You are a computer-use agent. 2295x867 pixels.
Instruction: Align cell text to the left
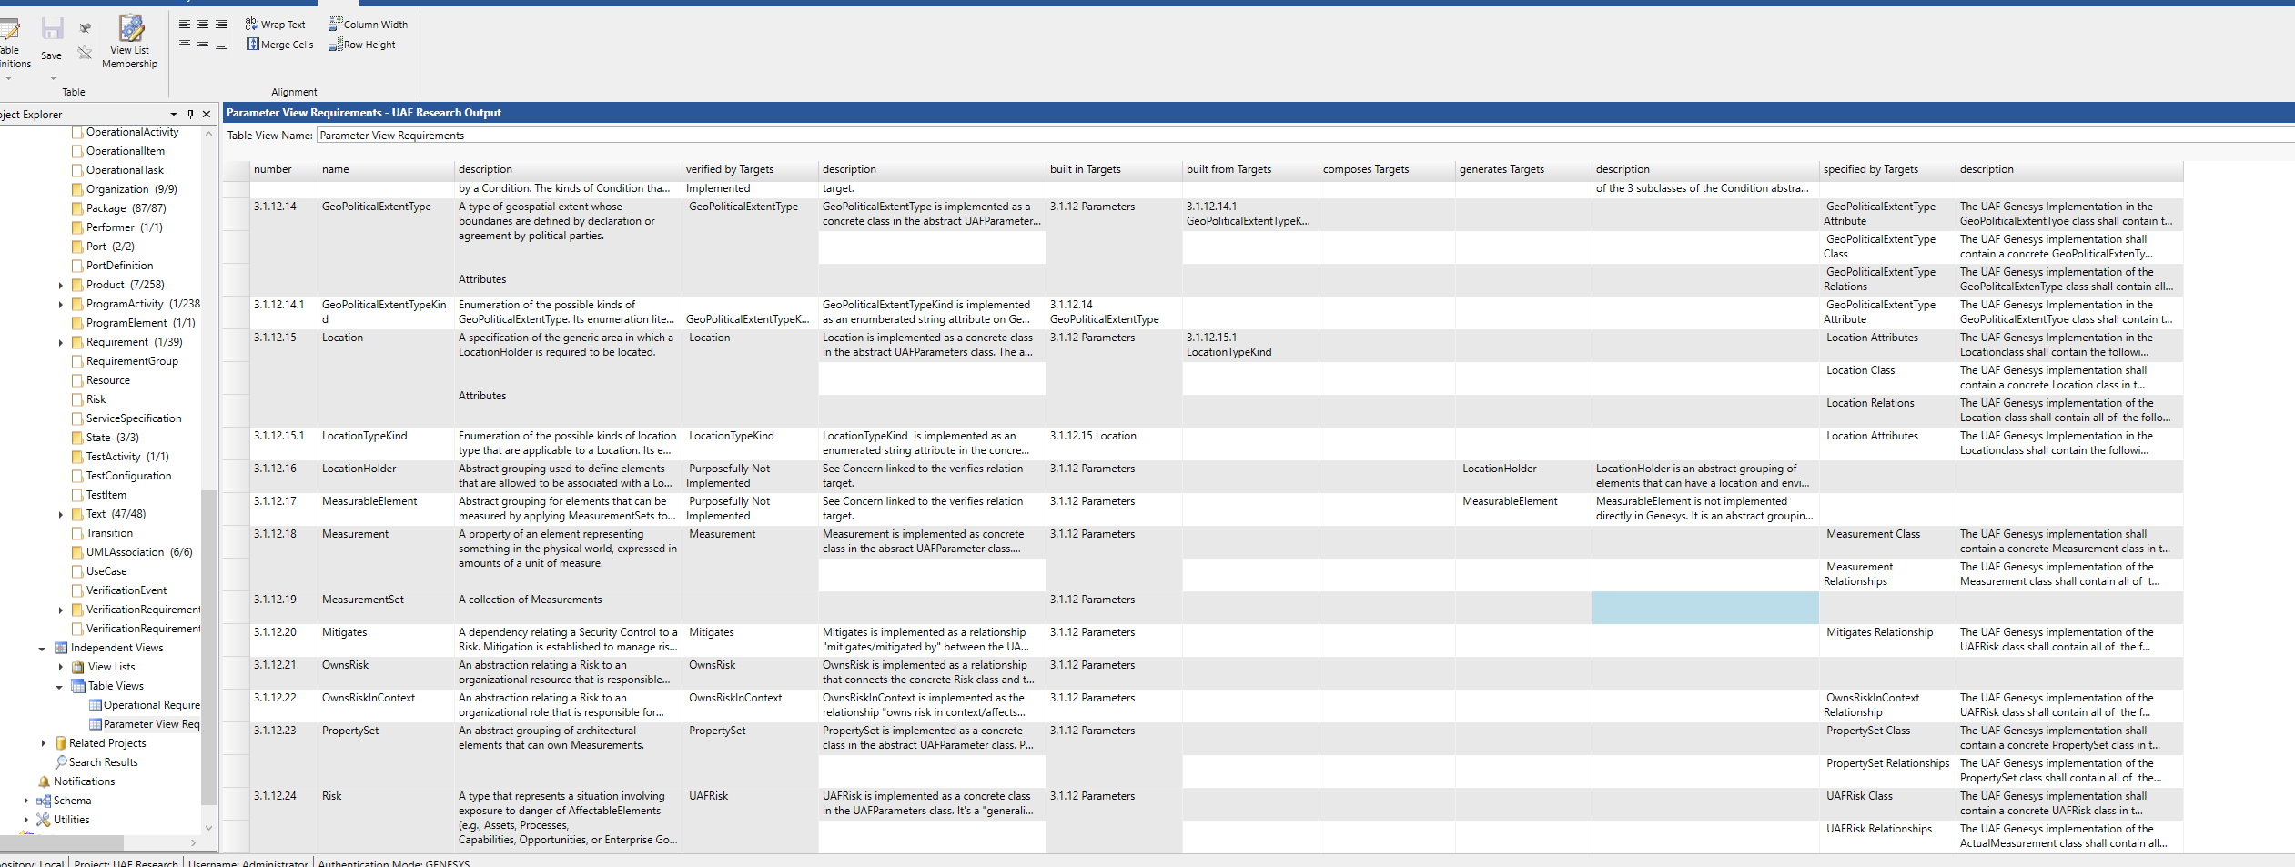(185, 25)
